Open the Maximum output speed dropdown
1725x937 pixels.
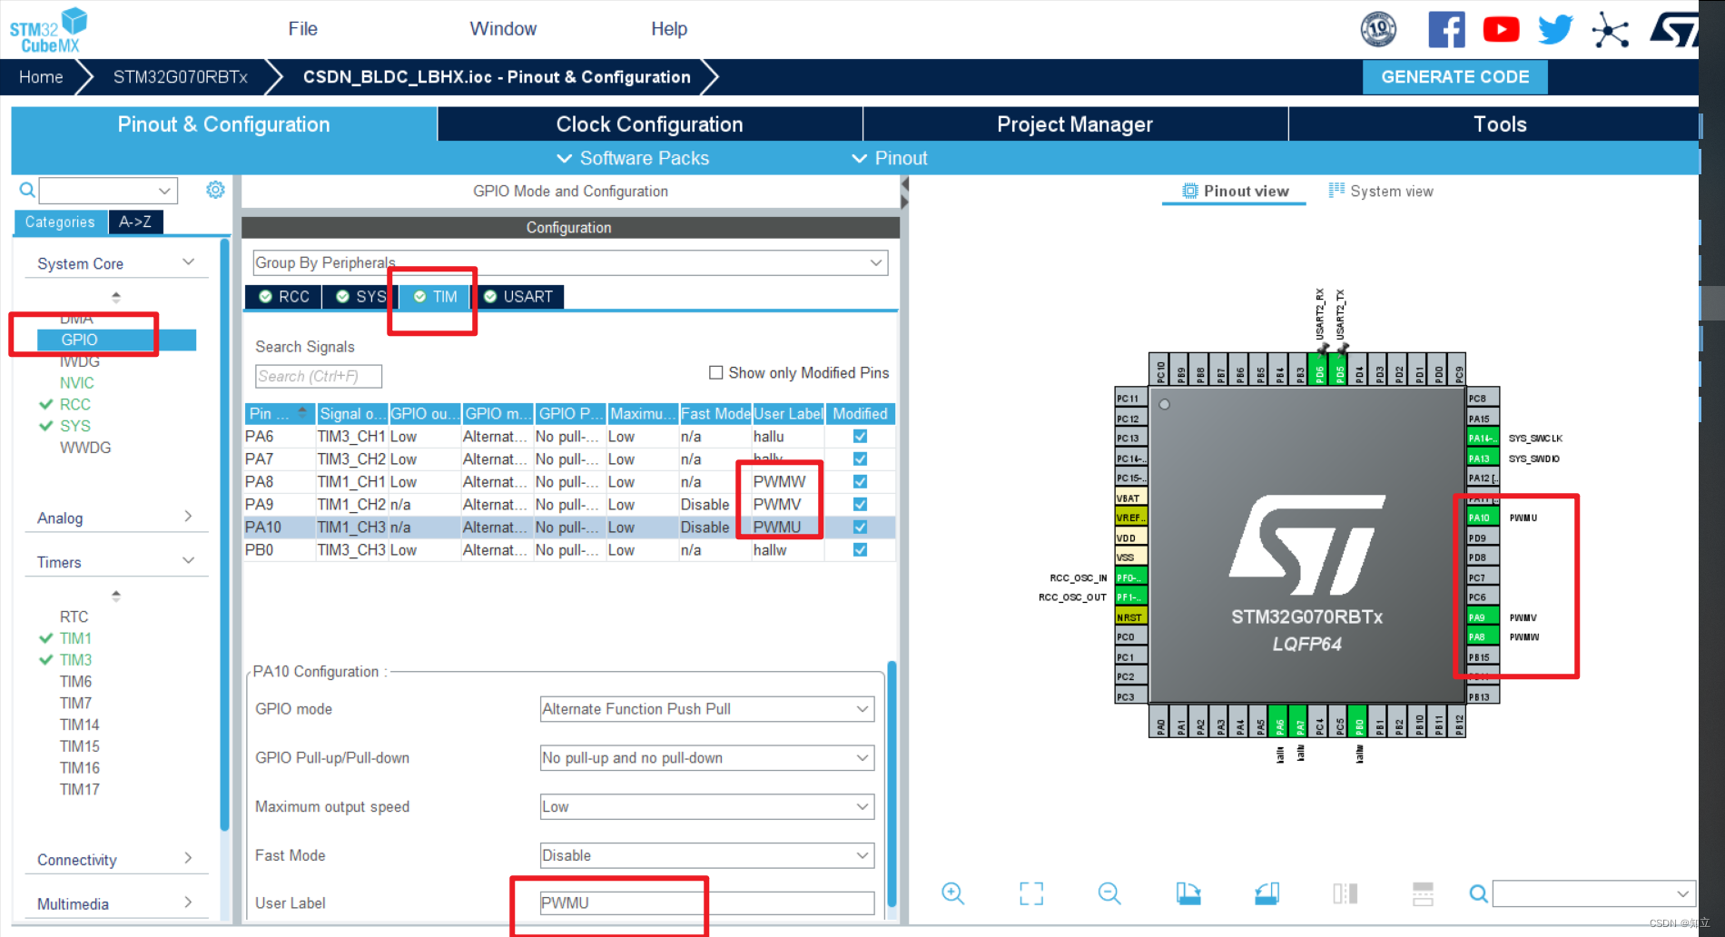(x=707, y=807)
